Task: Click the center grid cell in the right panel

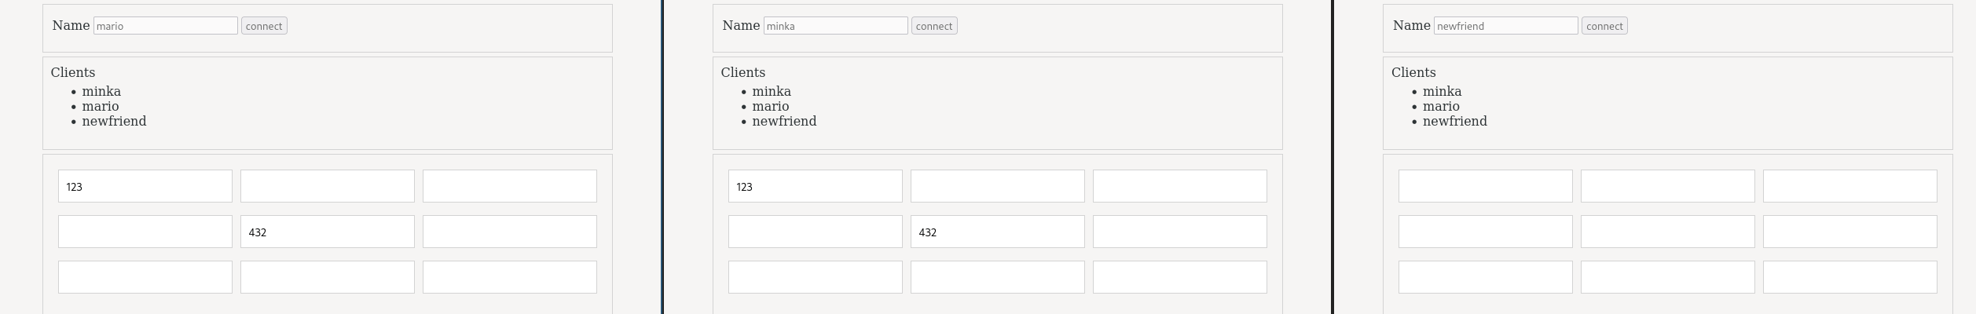Action: pos(1668,232)
